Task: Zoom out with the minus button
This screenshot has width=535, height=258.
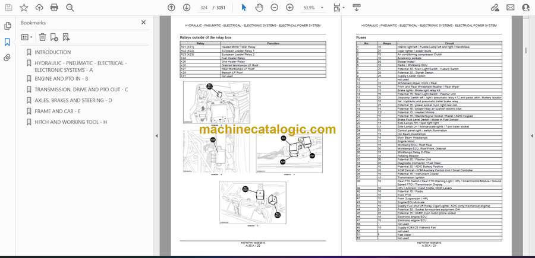Action: pos(274,8)
